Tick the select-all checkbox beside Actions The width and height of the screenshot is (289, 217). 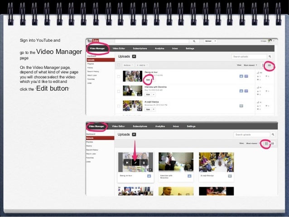(x=119, y=65)
